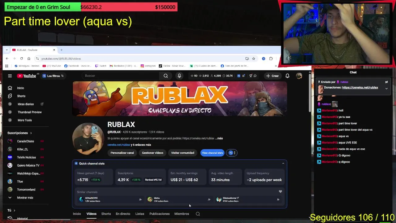Screen dimensions: 396x223
Task: Close the RUBLAX - YouTube tab
Action: 54,50
